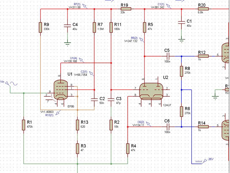Click resistor R13 620 ohm
230x173 pixels.
pos(77,125)
